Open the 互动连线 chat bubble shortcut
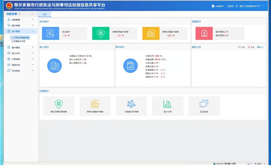271x168 pixels. [x=204, y=104]
